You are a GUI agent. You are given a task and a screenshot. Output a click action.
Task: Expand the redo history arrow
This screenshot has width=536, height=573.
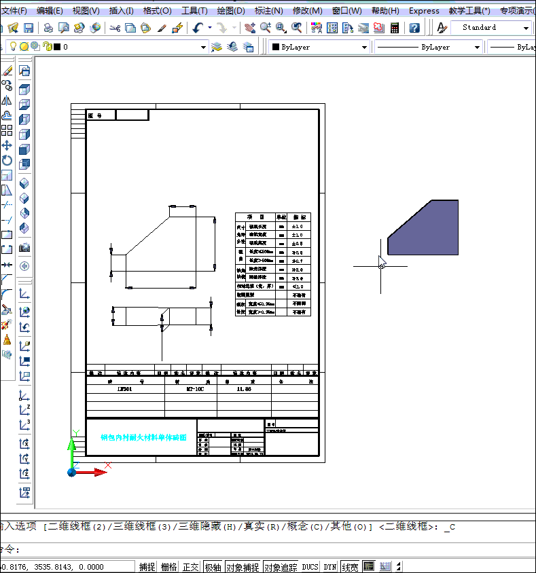(234, 27)
